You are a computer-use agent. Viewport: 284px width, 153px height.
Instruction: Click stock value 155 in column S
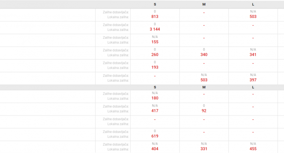(155, 42)
